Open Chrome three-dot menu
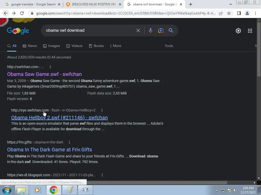The image size is (261, 195). (255, 13)
